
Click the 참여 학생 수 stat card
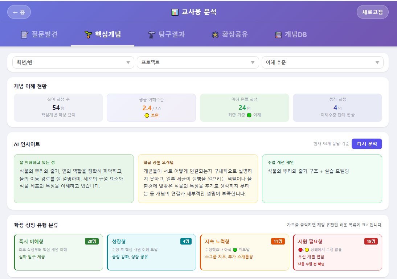click(x=58, y=108)
